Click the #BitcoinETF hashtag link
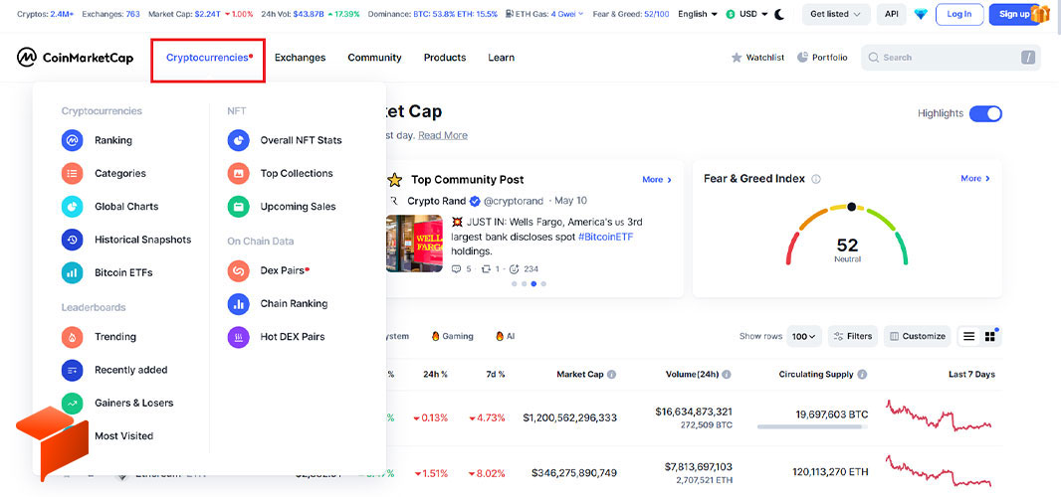The width and height of the screenshot is (1061, 497). pos(605,237)
